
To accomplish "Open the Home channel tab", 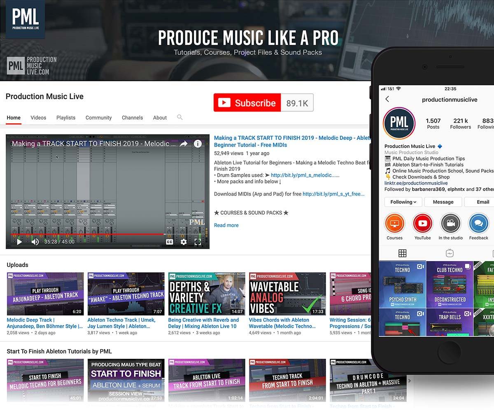I will click(x=14, y=118).
